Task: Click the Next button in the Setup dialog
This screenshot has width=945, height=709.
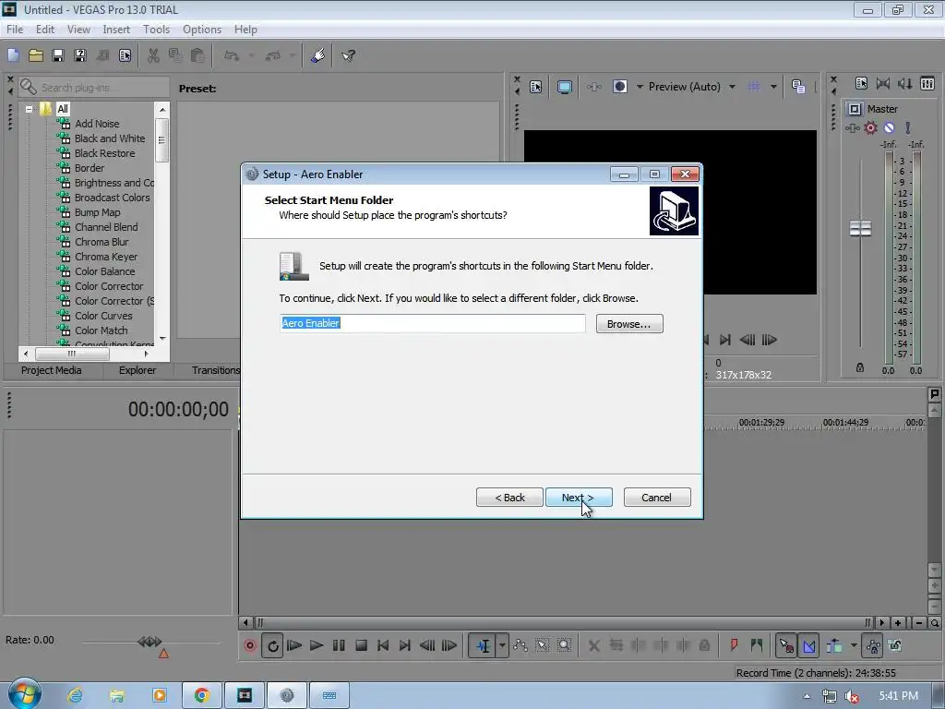Action: (x=579, y=498)
